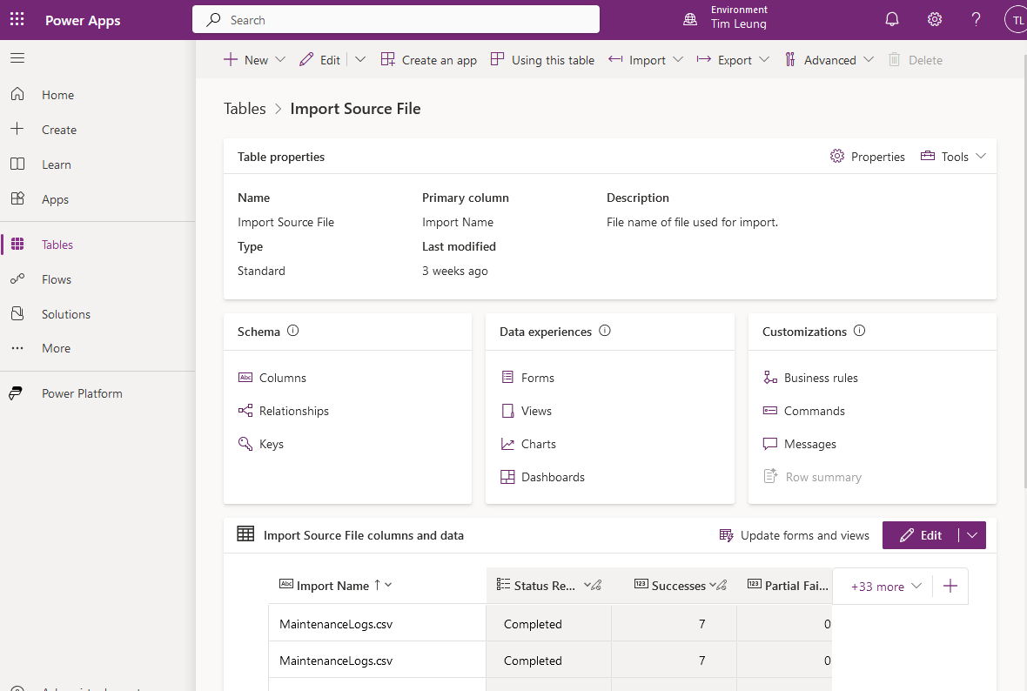This screenshot has width=1027, height=691.
Task: Open the notifications bell
Action: tap(892, 20)
